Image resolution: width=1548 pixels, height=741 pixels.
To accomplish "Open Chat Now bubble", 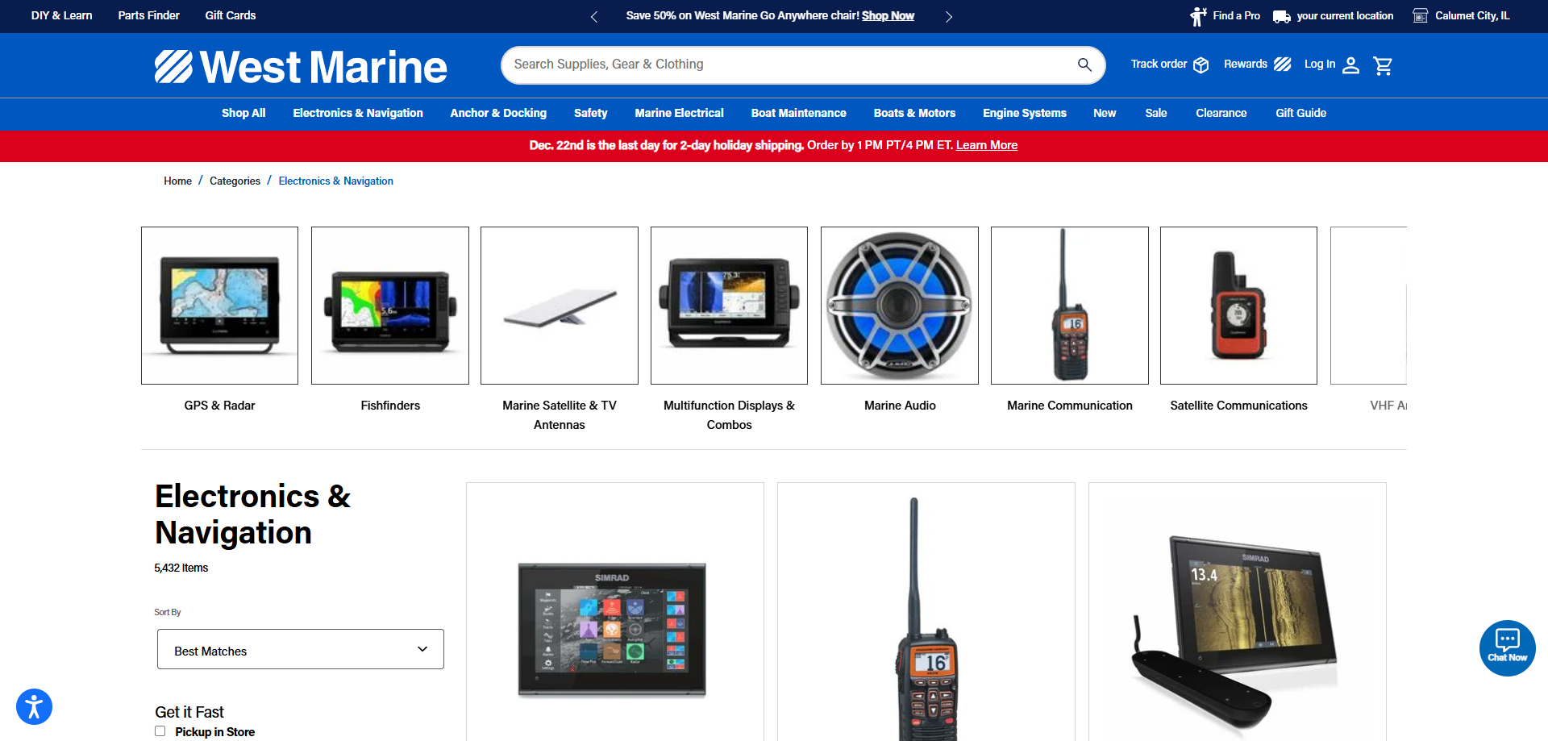I will [1507, 648].
